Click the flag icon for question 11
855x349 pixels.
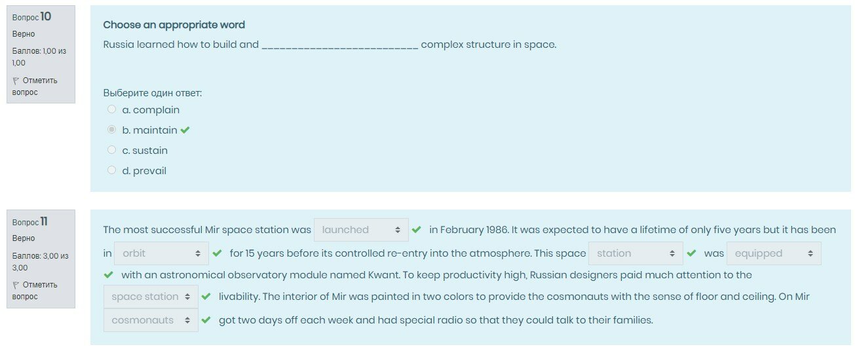16,285
